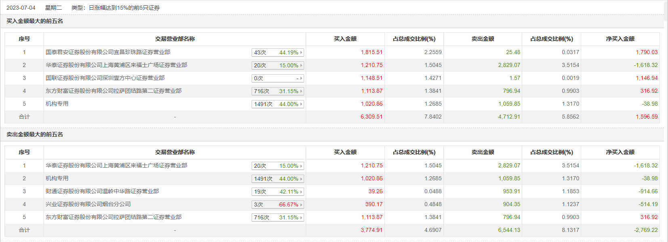Viewport: 668px width, 242px height.
Task: Click 买入金额 column header in buy table
Action: pos(345,39)
